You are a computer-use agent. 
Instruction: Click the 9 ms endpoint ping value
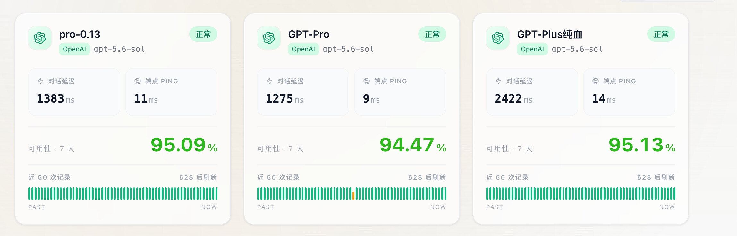coord(371,99)
